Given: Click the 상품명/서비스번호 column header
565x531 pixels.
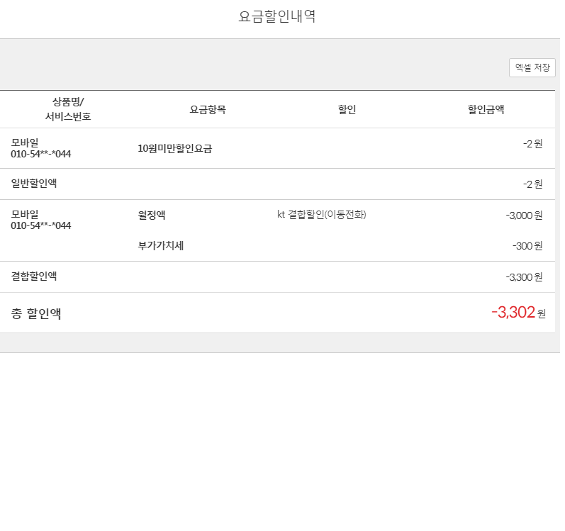Looking at the screenshot, I should tap(68, 109).
